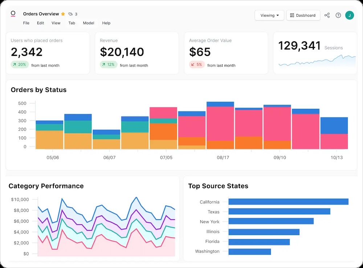Click the green 20% up-arrow badge
Image resolution: width=363 pixels, height=268 pixels.
coord(19,65)
